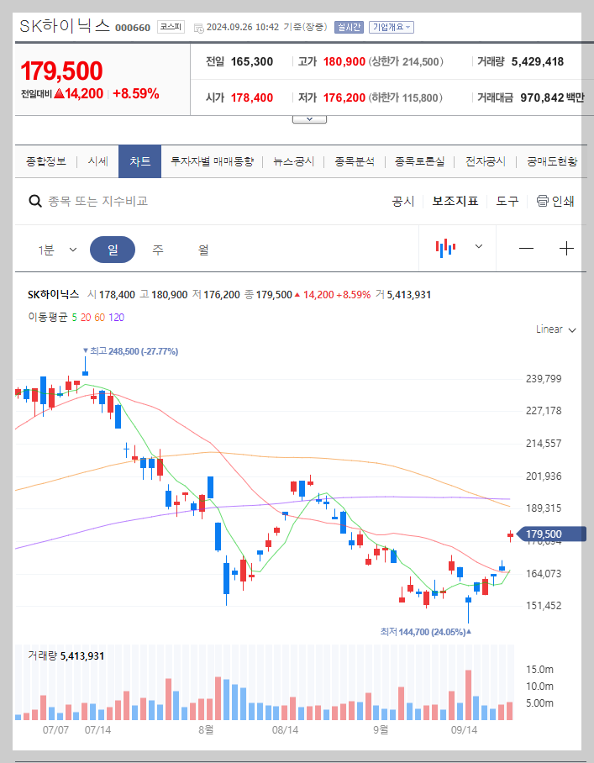This screenshot has width=594, height=763.
Task: Click the 보조지표 indicators button
Action: tap(455, 202)
